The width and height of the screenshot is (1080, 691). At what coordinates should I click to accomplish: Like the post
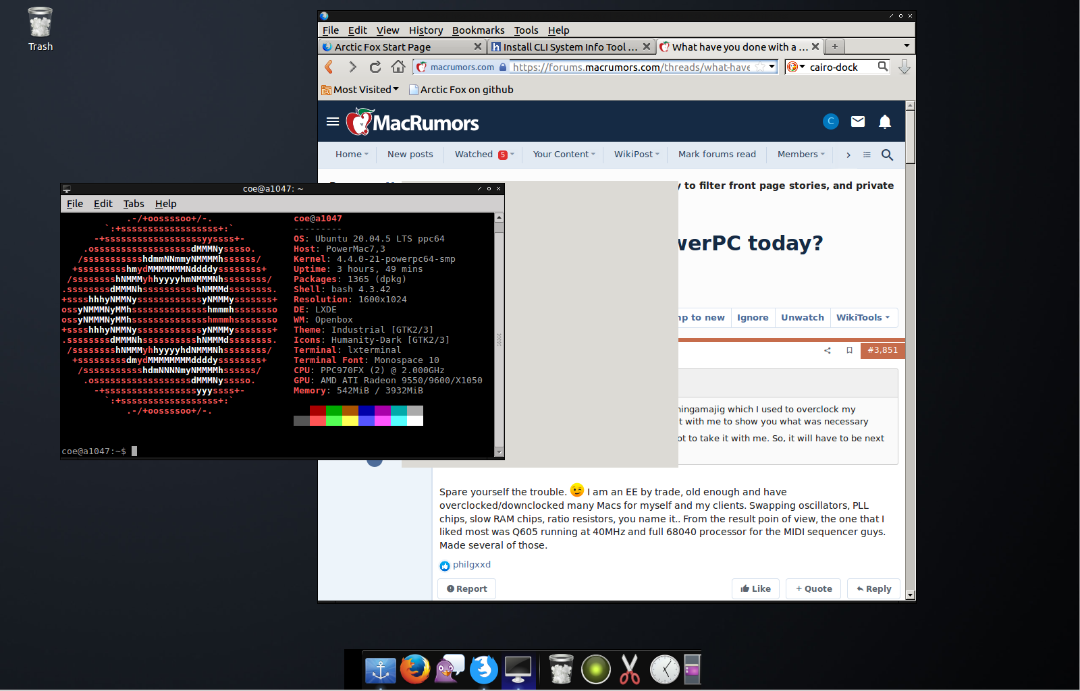click(x=756, y=589)
